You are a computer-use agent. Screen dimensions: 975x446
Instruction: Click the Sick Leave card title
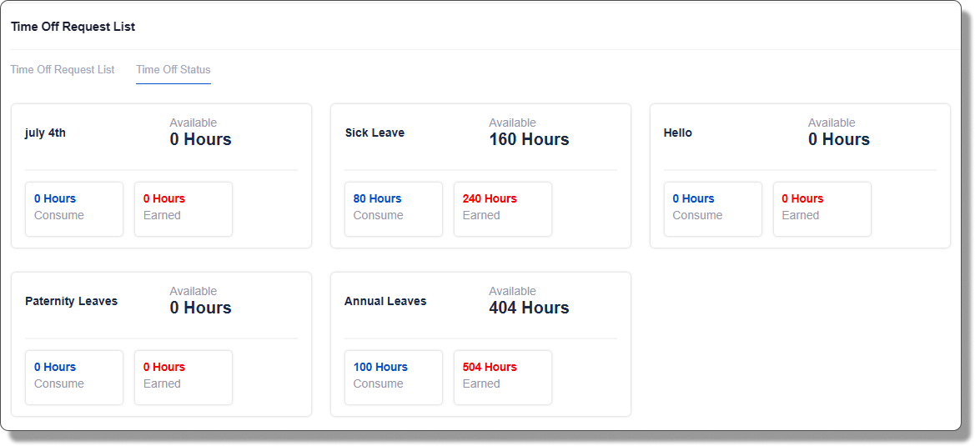(x=375, y=133)
